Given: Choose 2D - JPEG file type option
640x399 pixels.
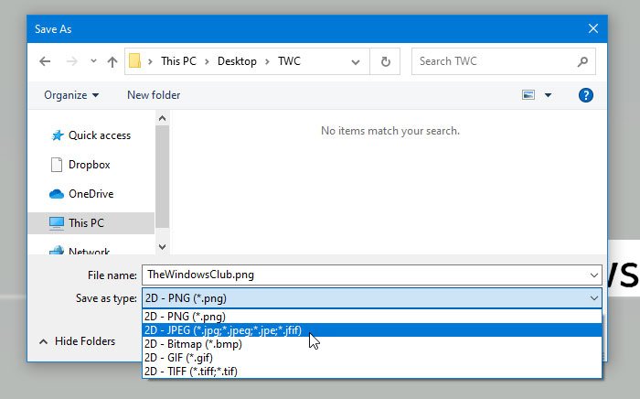Looking at the screenshot, I should [222, 330].
